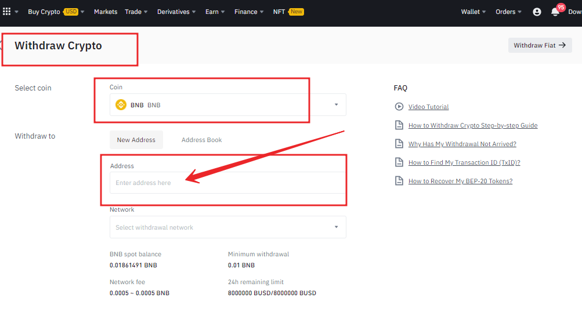This screenshot has height=312, width=582.
Task: Open How to Find My Transaction ID link
Action: (x=464, y=162)
